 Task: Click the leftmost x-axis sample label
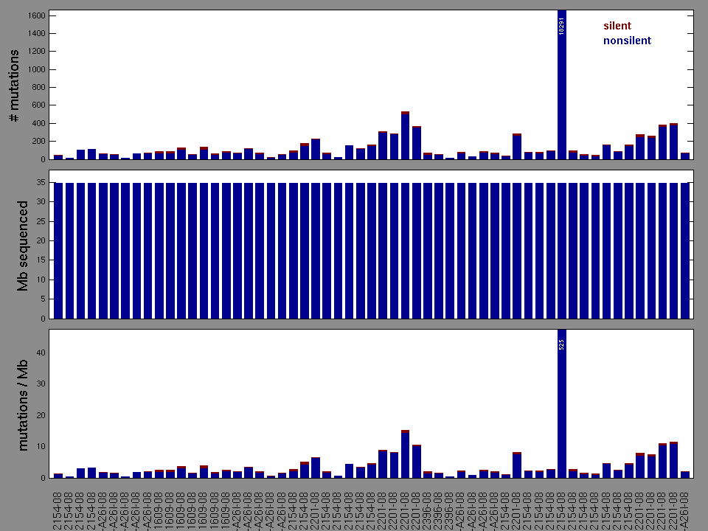click(58, 503)
